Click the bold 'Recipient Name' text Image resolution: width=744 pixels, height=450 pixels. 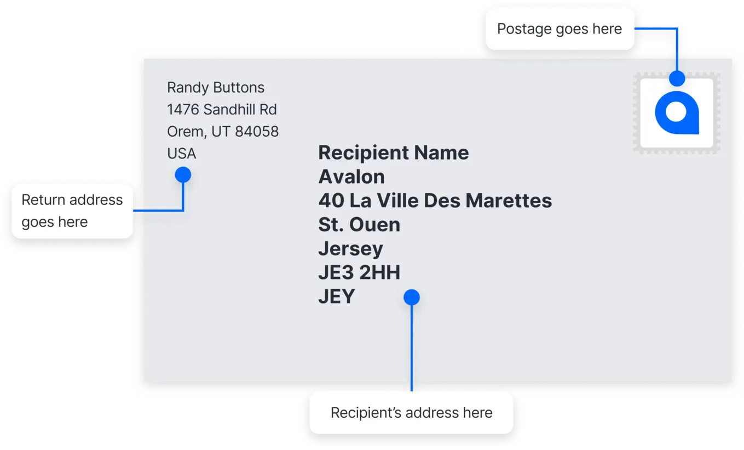(x=394, y=153)
